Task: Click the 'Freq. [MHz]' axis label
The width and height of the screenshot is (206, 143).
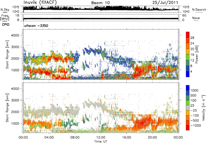Action: pos(5,18)
